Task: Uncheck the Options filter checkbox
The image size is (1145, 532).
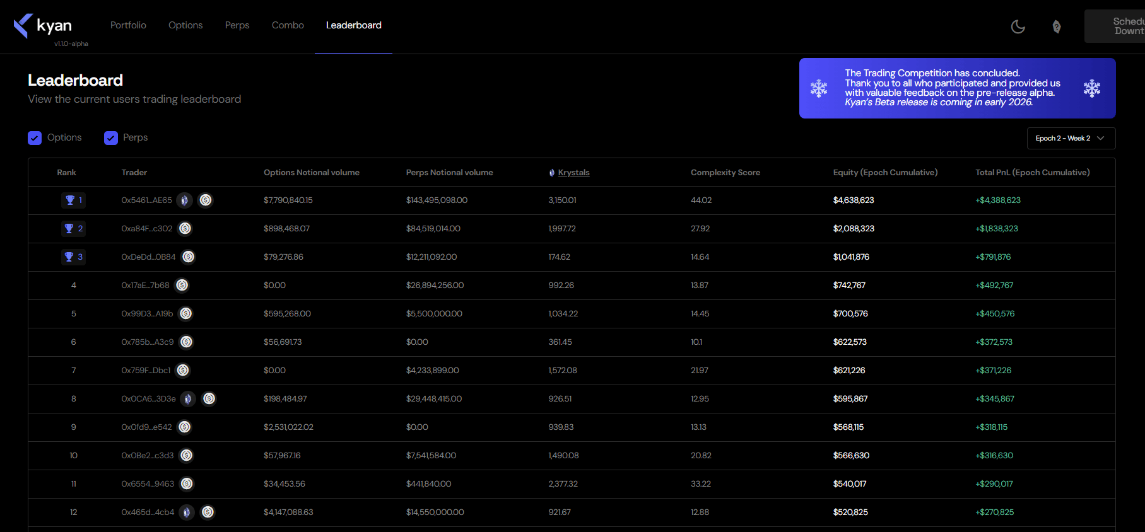Action: click(x=35, y=138)
